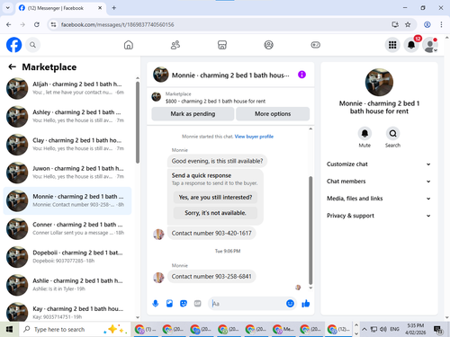Bookmark this page with the star icon
Viewport: 450px width, 337px height.
click(x=408, y=24)
